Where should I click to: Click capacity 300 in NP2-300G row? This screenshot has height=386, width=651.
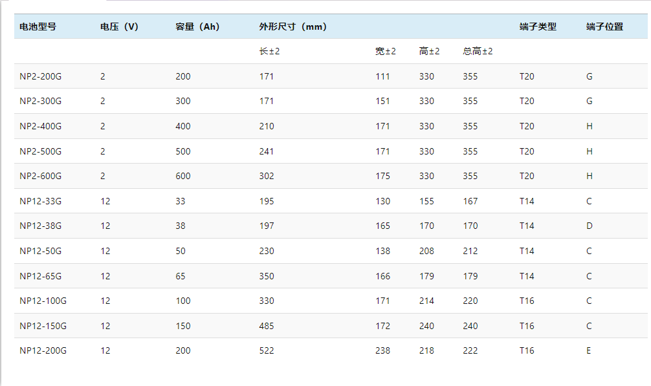(183, 101)
